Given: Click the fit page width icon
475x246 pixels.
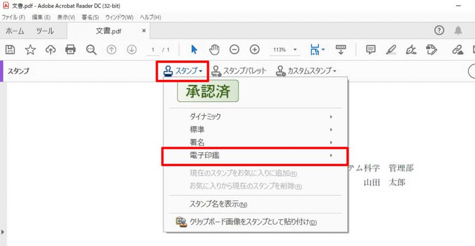Looking at the screenshot, I should pos(315,49).
